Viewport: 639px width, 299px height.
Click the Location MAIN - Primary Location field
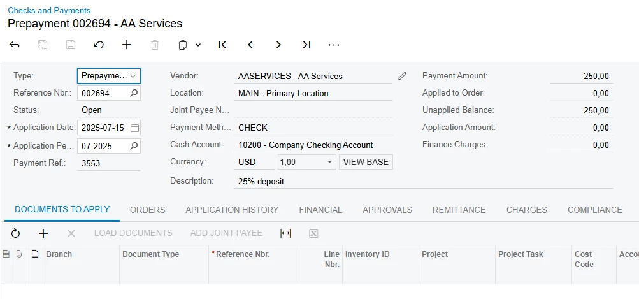pyautogui.click(x=313, y=94)
